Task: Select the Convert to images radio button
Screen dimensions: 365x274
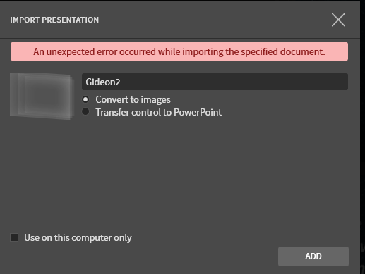Action: click(x=85, y=99)
